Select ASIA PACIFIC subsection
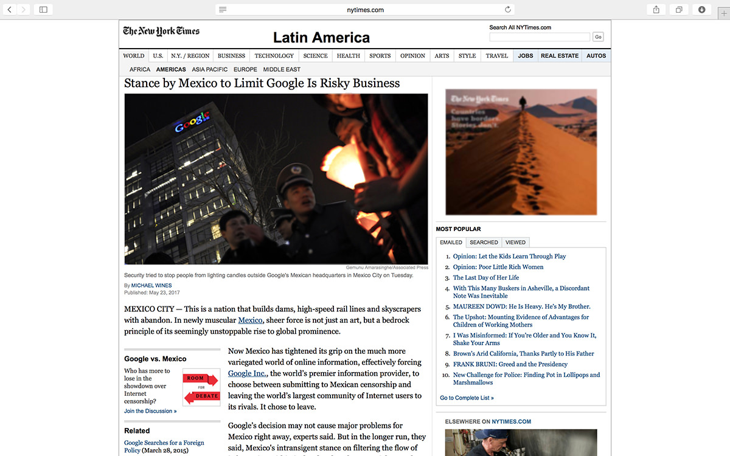This screenshot has width=730, height=456. [210, 69]
